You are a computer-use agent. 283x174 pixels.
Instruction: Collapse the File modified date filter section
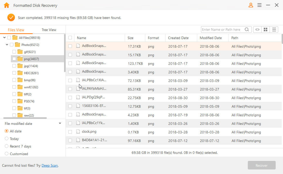tap(60, 123)
